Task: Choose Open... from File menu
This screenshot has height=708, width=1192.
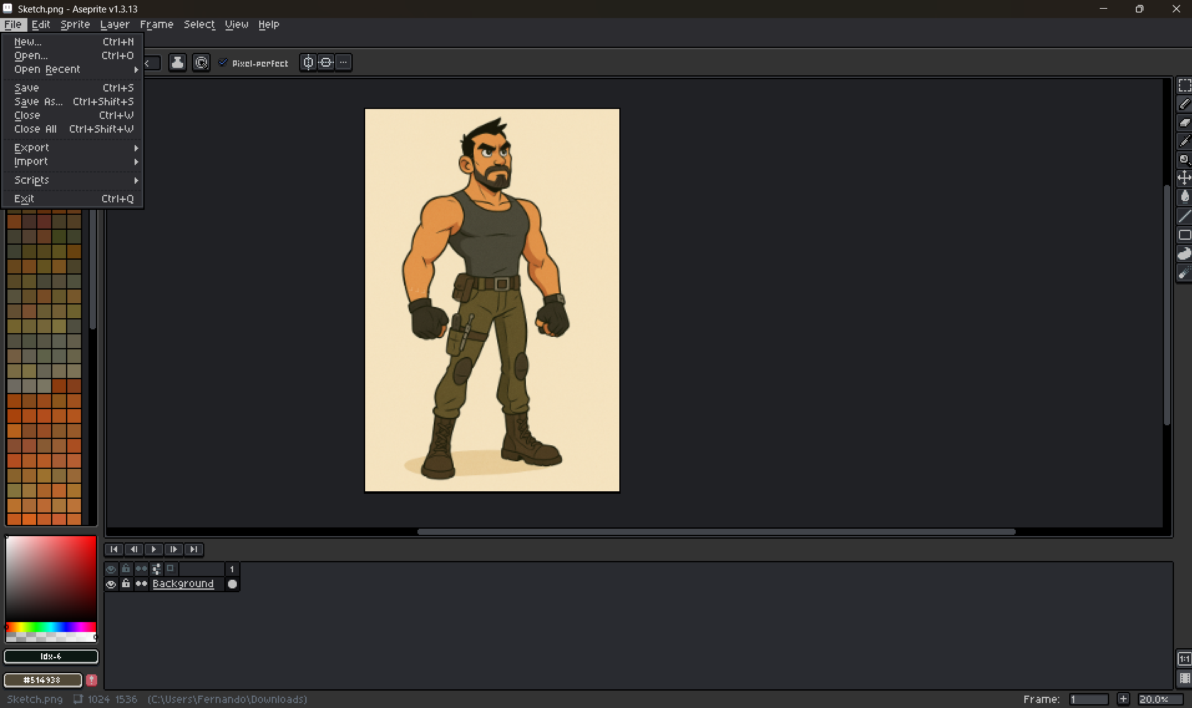Action: 73,55
